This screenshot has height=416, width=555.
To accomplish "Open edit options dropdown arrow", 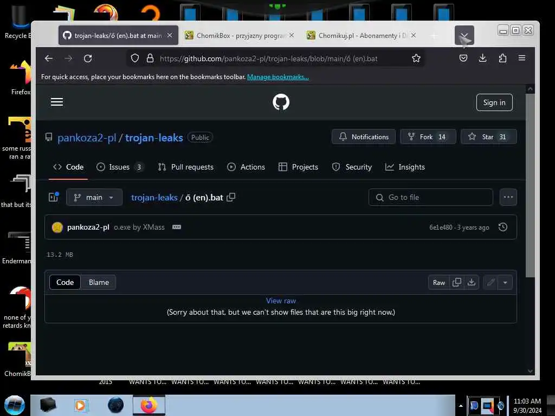I will coord(505,282).
